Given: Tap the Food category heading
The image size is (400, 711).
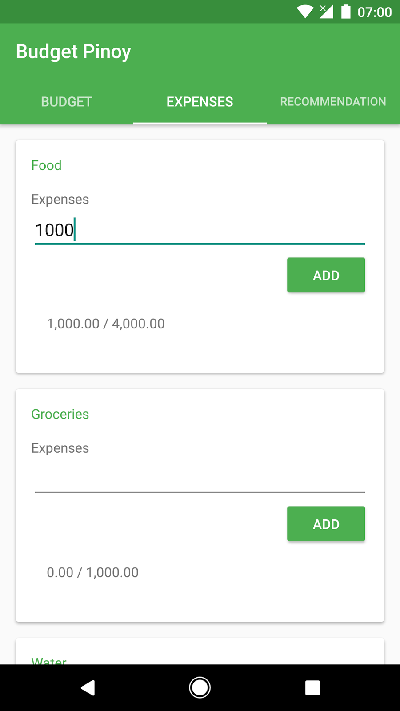Looking at the screenshot, I should (46, 165).
